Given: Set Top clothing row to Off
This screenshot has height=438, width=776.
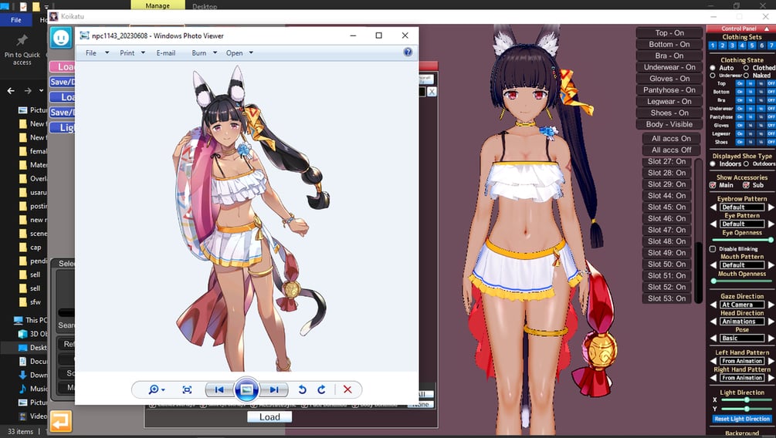Looking at the screenshot, I should tap(771, 83).
